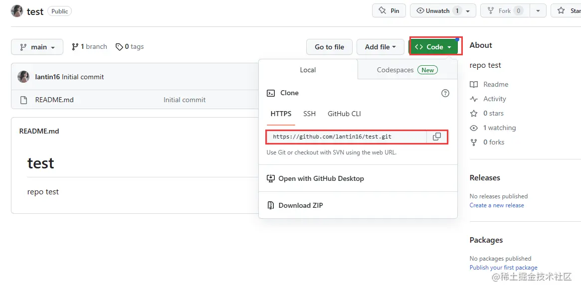Open the lantin16 commit author link
This screenshot has width=581, height=291.
(x=47, y=77)
